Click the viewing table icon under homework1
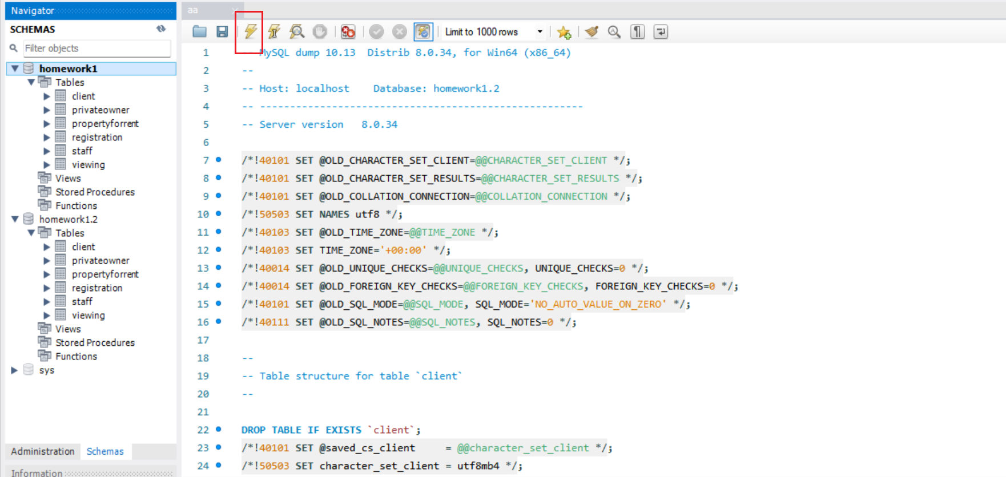 61,164
